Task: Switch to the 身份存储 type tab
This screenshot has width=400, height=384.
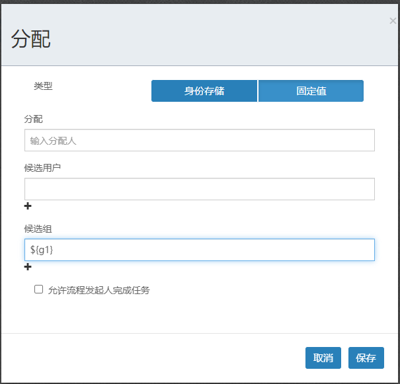Action: pos(204,91)
